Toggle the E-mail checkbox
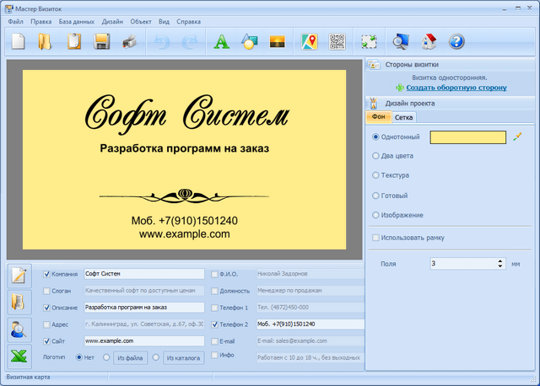 coord(215,341)
